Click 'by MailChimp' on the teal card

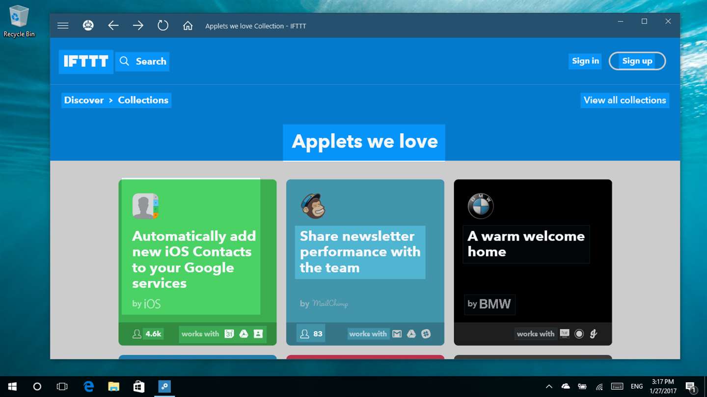324,304
